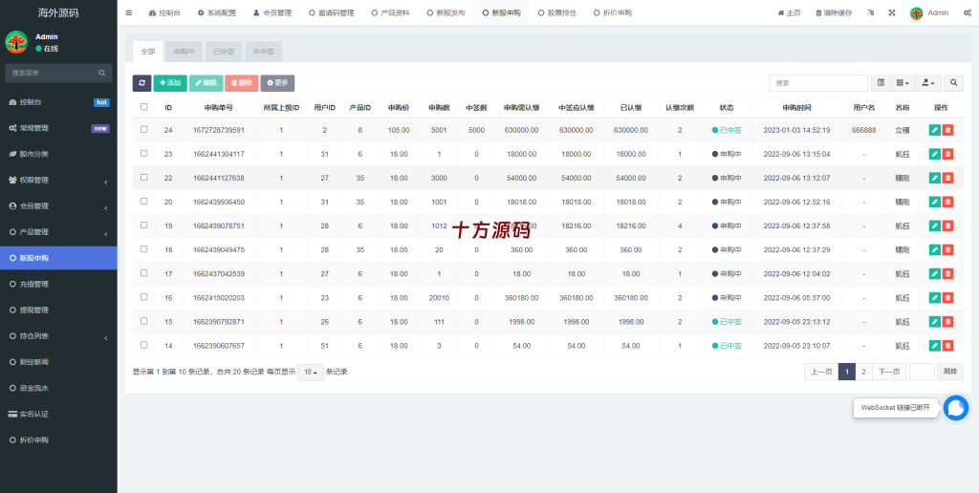Click the page number jump input box

(x=922, y=372)
